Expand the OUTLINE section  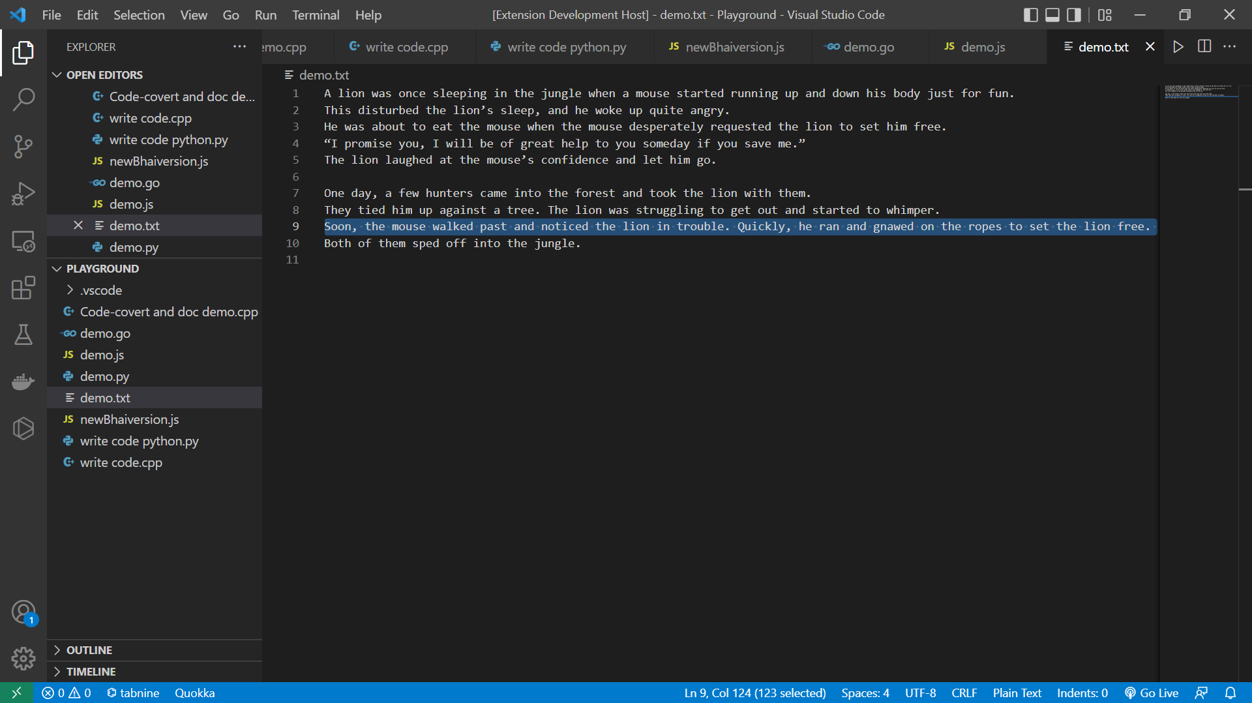[x=155, y=650]
